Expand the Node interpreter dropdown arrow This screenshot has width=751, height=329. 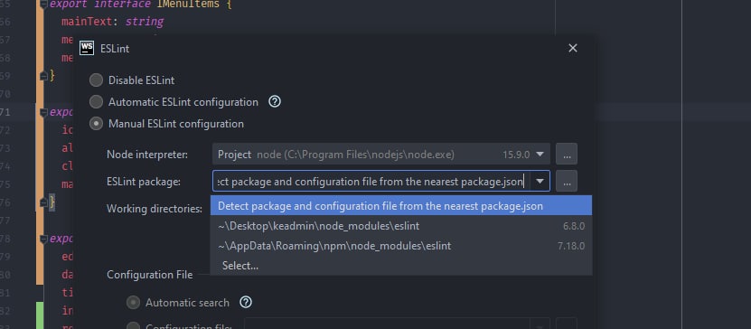click(540, 155)
